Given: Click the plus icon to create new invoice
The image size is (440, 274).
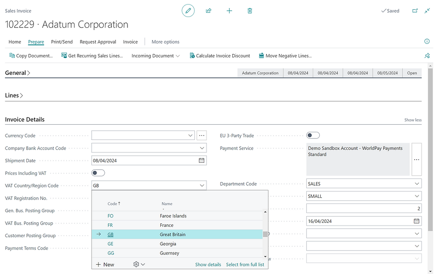Looking at the screenshot, I should [x=229, y=11].
